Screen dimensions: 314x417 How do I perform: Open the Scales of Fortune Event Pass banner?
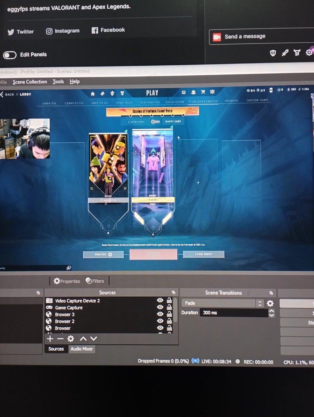click(x=153, y=111)
